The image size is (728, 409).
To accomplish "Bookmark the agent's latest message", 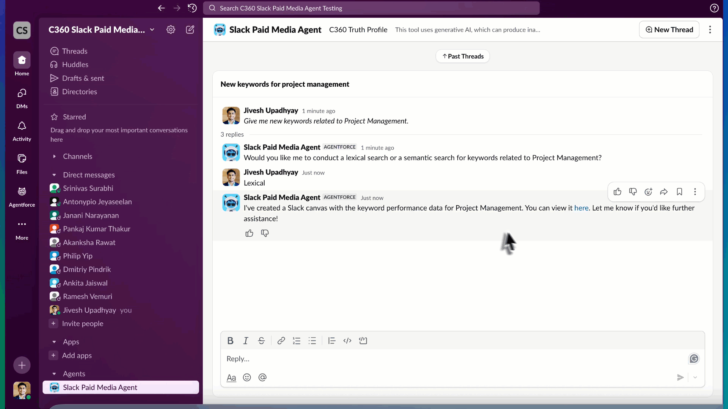I will pos(679,192).
